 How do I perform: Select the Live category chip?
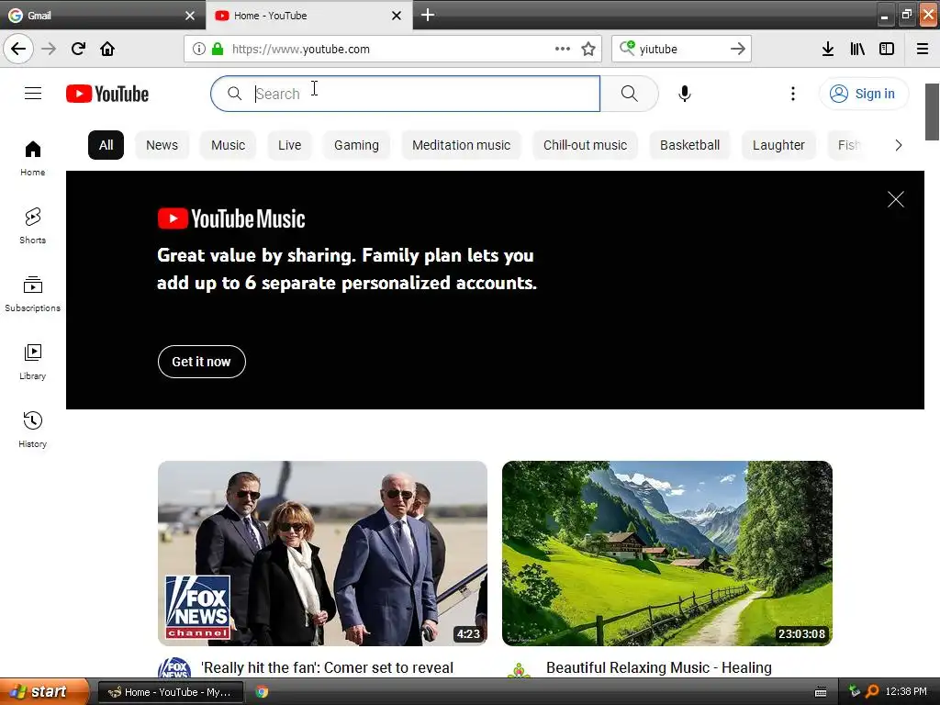pyautogui.click(x=289, y=145)
